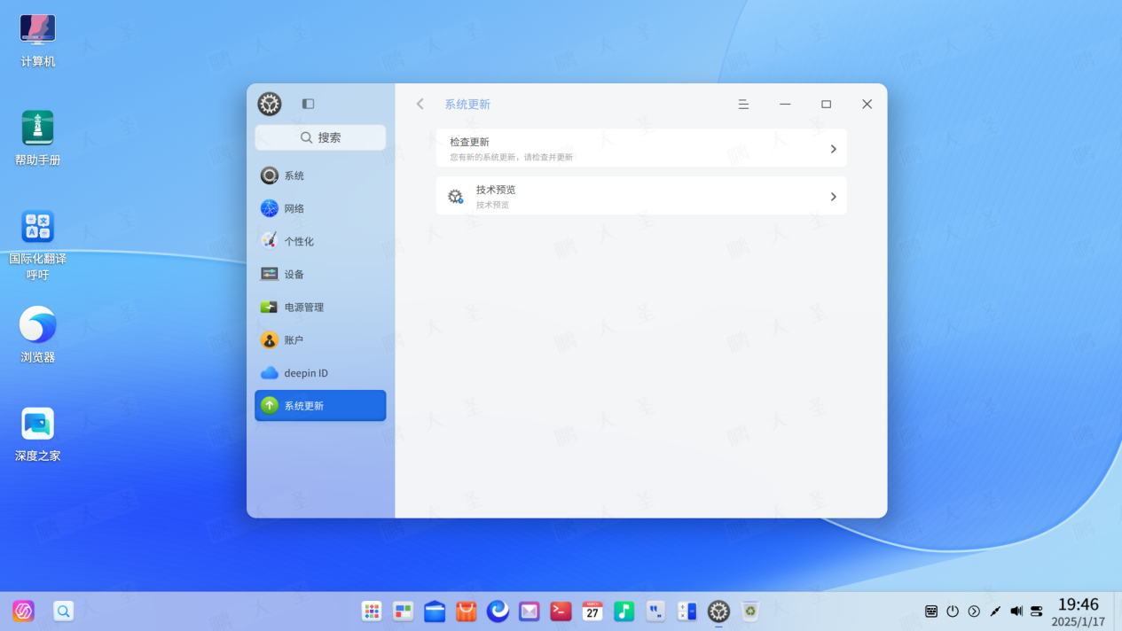Open the window's hamburger menu
The width and height of the screenshot is (1122, 631).
coord(743,104)
